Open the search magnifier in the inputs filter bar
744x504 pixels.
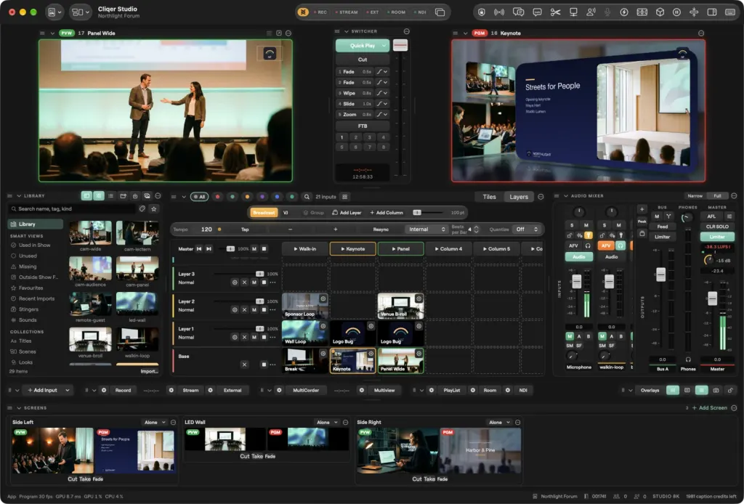[307, 197]
